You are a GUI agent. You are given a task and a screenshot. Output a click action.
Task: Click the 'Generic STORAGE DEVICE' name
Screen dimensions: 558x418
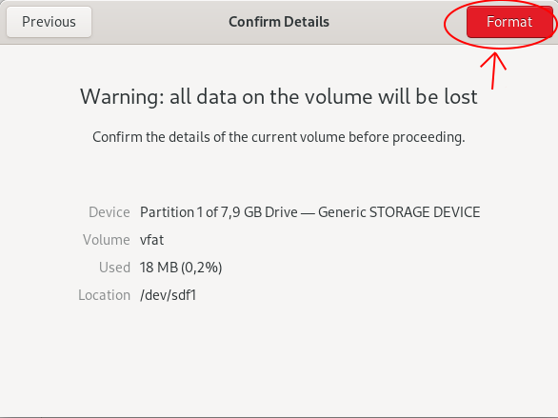(399, 212)
